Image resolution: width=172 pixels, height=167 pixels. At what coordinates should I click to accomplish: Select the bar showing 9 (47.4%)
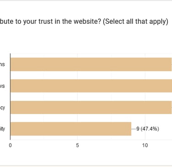point(71,129)
